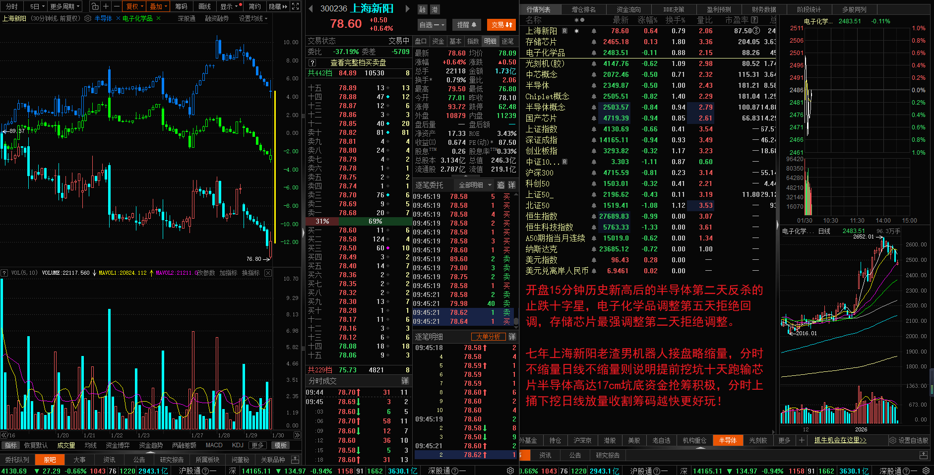Toggle 大单分析 big order analysis

click(488, 337)
